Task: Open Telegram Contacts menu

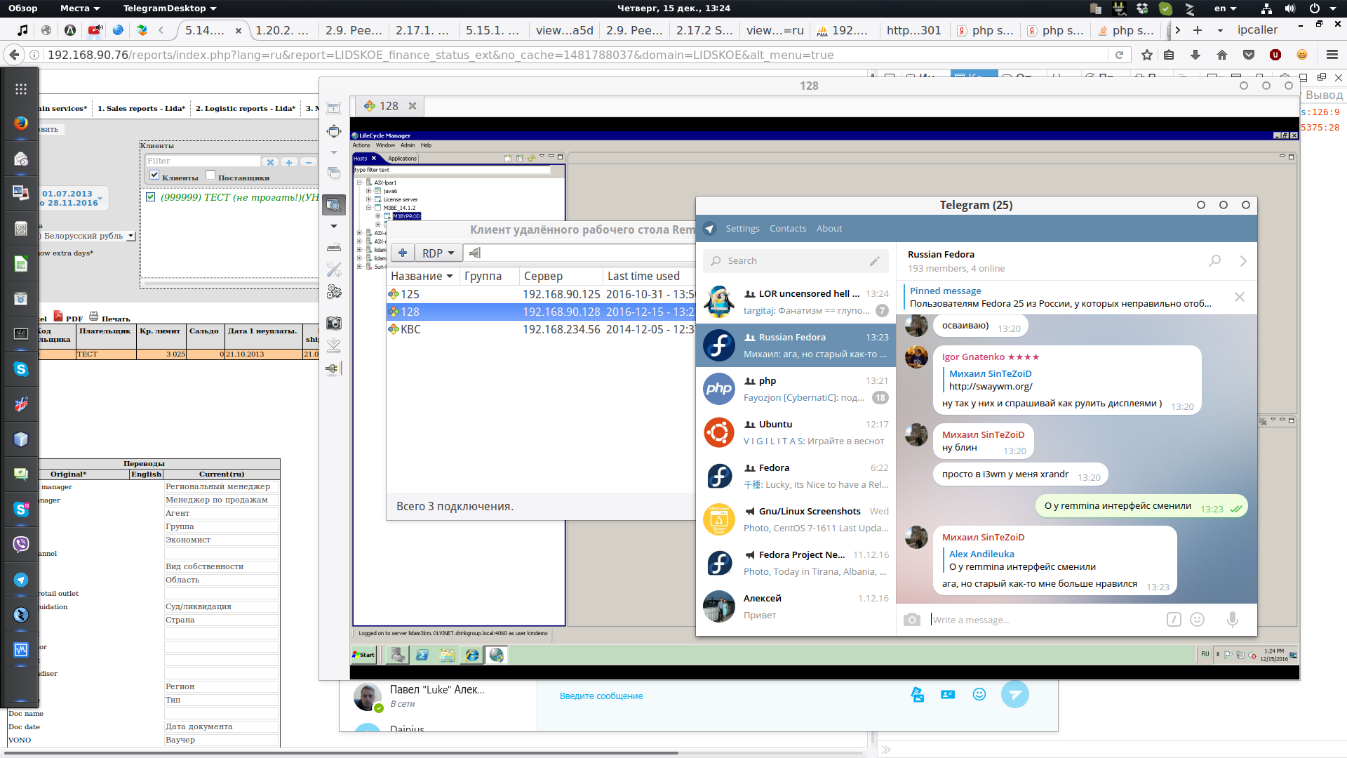Action: pyautogui.click(x=788, y=229)
